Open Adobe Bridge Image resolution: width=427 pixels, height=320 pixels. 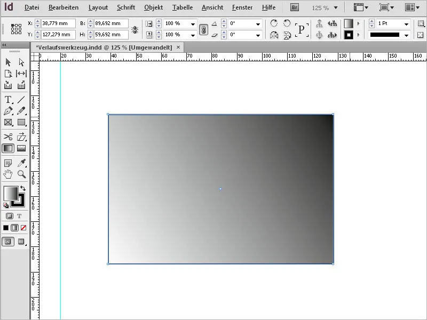tap(295, 7)
